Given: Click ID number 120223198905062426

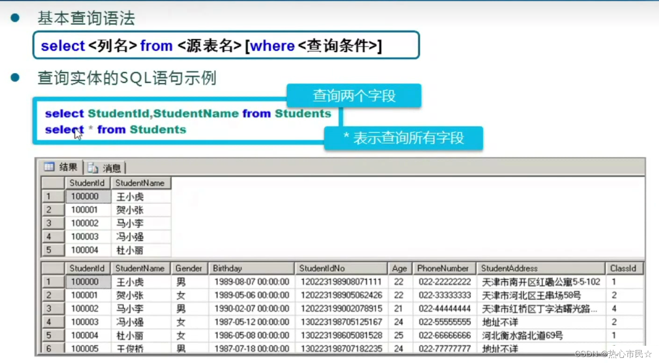Looking at the screenshot, I should 341,295.
